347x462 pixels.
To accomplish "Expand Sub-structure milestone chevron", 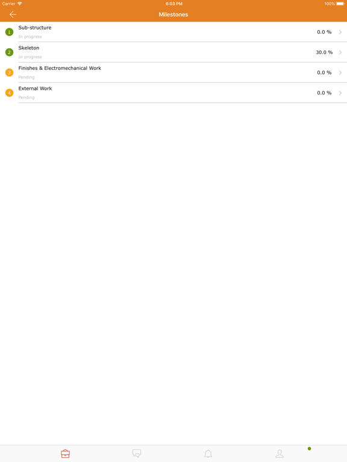I will (x=340, y=32).
